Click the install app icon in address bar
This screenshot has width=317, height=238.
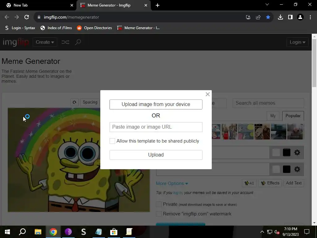point(248,17)
